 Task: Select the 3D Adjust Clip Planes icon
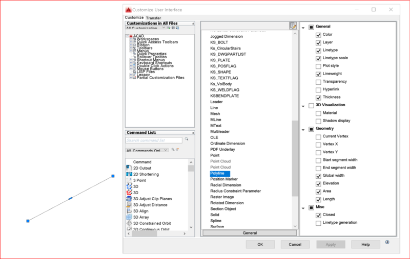click(129, 199)
